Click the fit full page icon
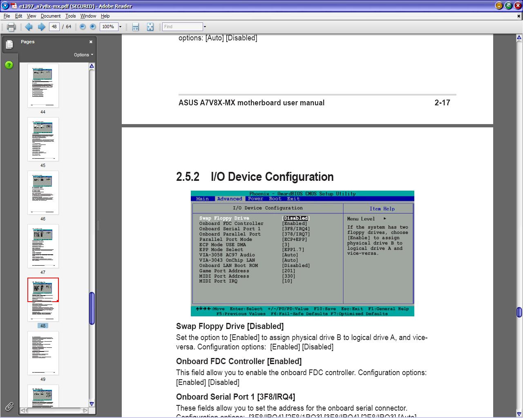 coord(150,27)
